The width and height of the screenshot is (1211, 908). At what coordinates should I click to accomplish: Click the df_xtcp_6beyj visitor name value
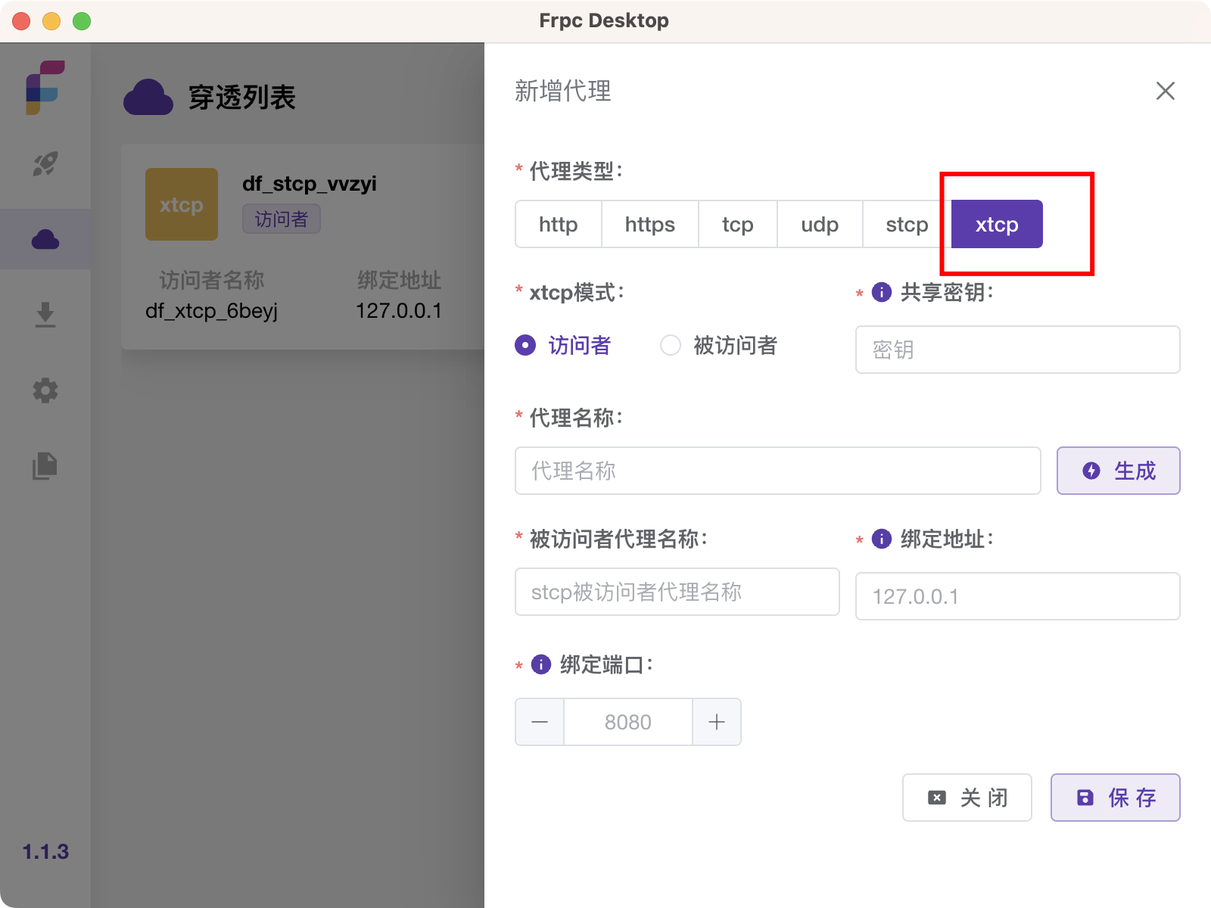(212, 311)
